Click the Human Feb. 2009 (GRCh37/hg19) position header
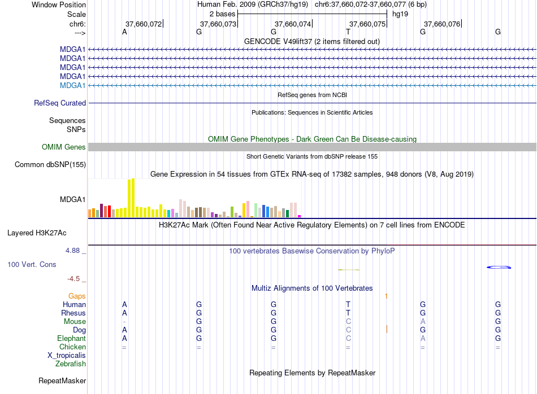The image size is (537, 394). point(253,5)
